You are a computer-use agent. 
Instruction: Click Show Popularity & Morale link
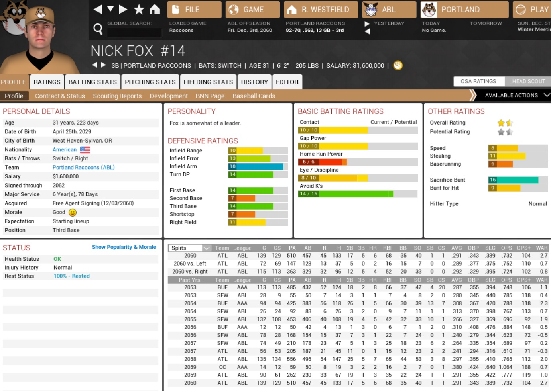124,247
